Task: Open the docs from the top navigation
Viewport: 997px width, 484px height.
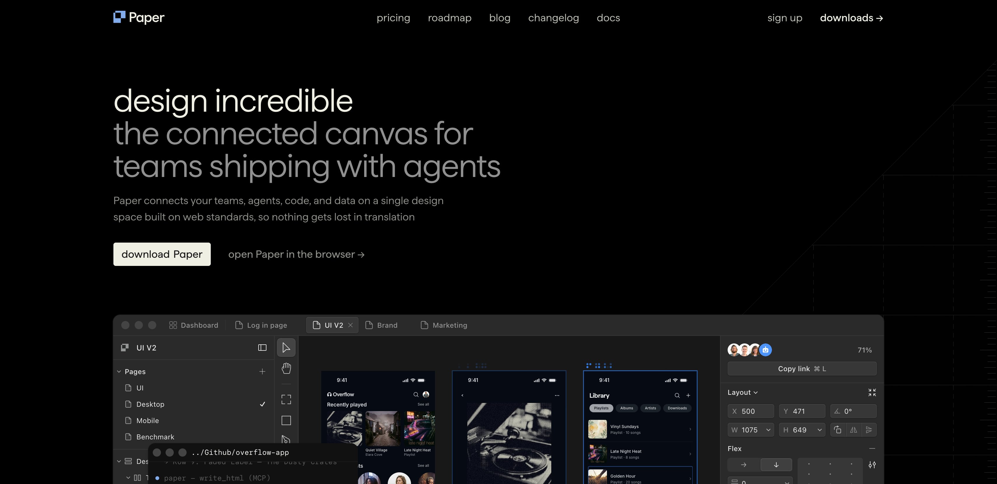Action: coord(608,18)
